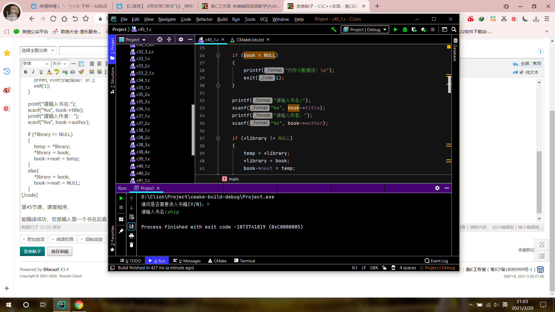Open font color picker in forum editor
Viewport: 555px width, 312px height.
click(x=49, y=72)
